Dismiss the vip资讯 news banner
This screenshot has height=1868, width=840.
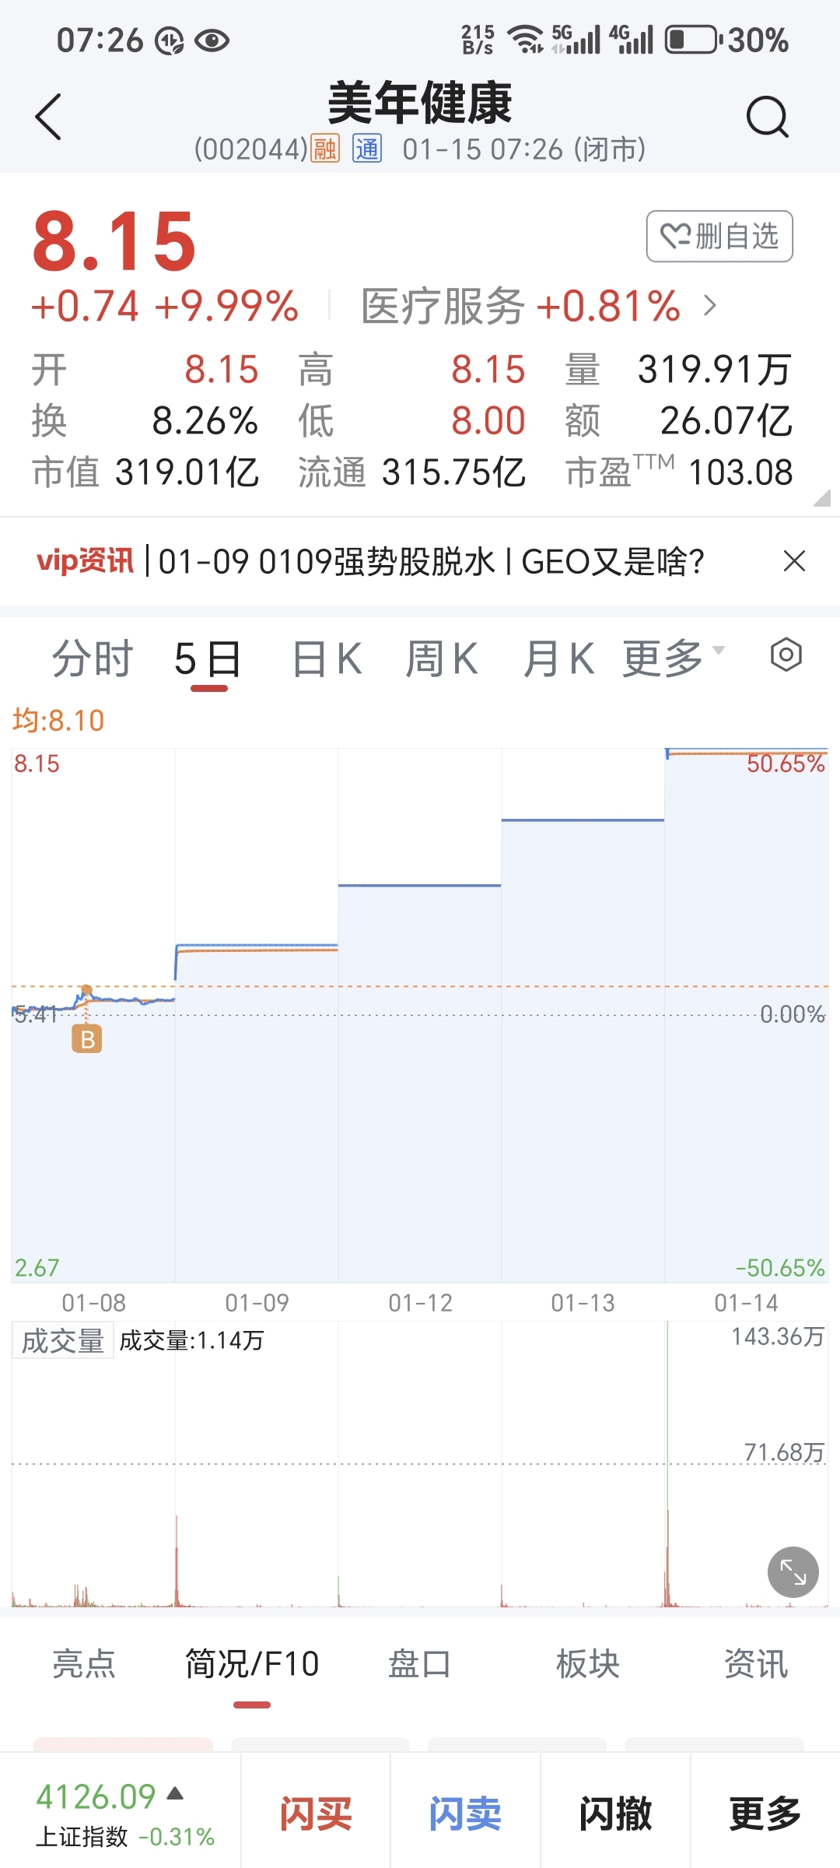[794, 560]
